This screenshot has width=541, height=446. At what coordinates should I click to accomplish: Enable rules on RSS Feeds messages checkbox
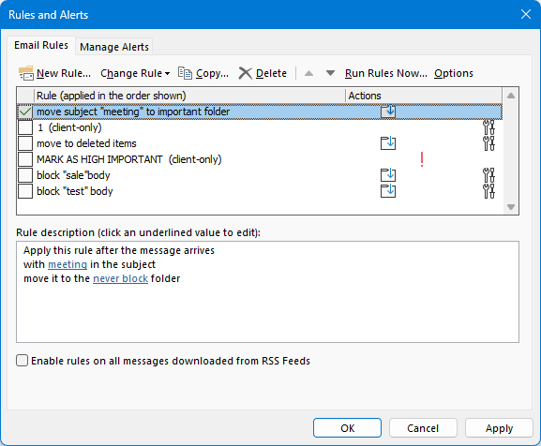coord(23,361)
